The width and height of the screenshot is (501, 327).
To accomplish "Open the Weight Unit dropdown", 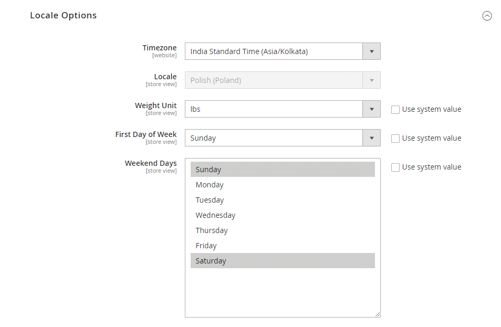I will point(371,109).
